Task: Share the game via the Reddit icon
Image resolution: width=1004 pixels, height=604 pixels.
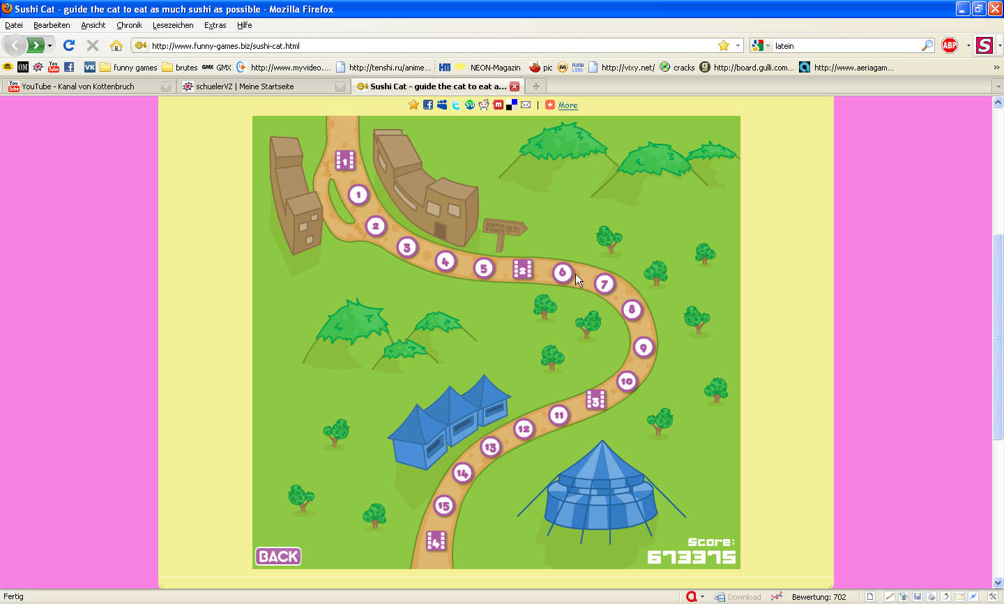Action: (x=484, y=105)
